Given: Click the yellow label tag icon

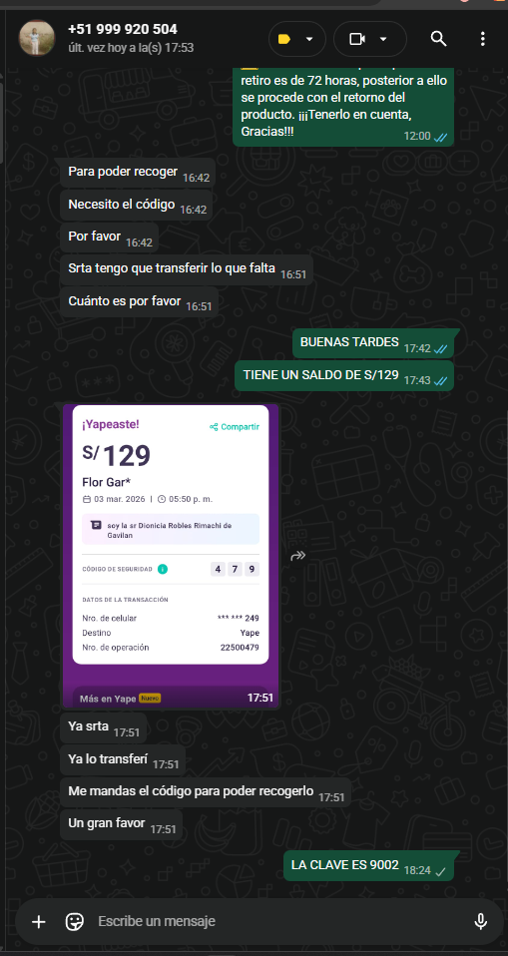Looking at the screenshot, I should 284,39.
